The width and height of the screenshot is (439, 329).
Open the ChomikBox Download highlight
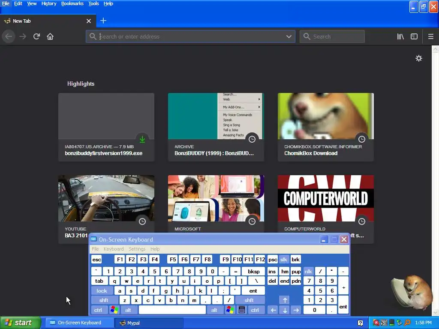click(x=326, y=127)
